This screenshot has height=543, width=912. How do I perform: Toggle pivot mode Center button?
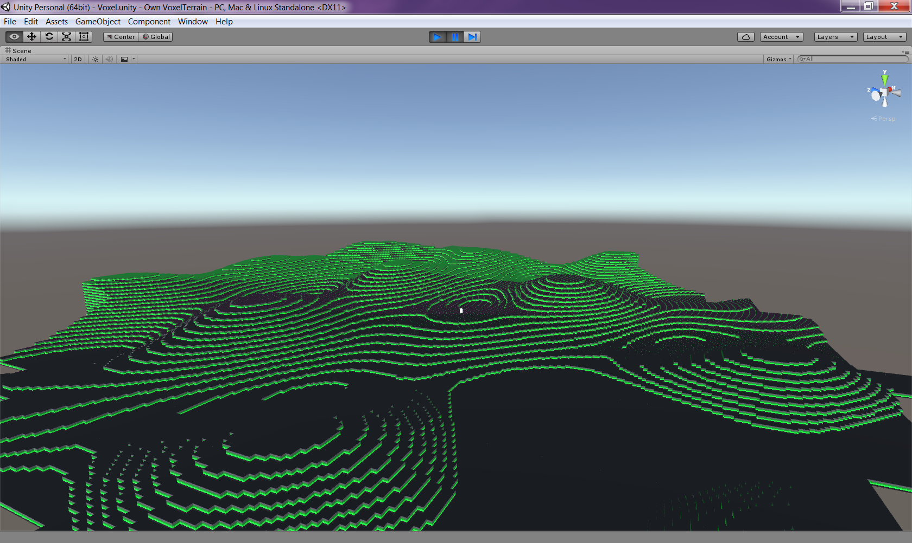point(121,37)
